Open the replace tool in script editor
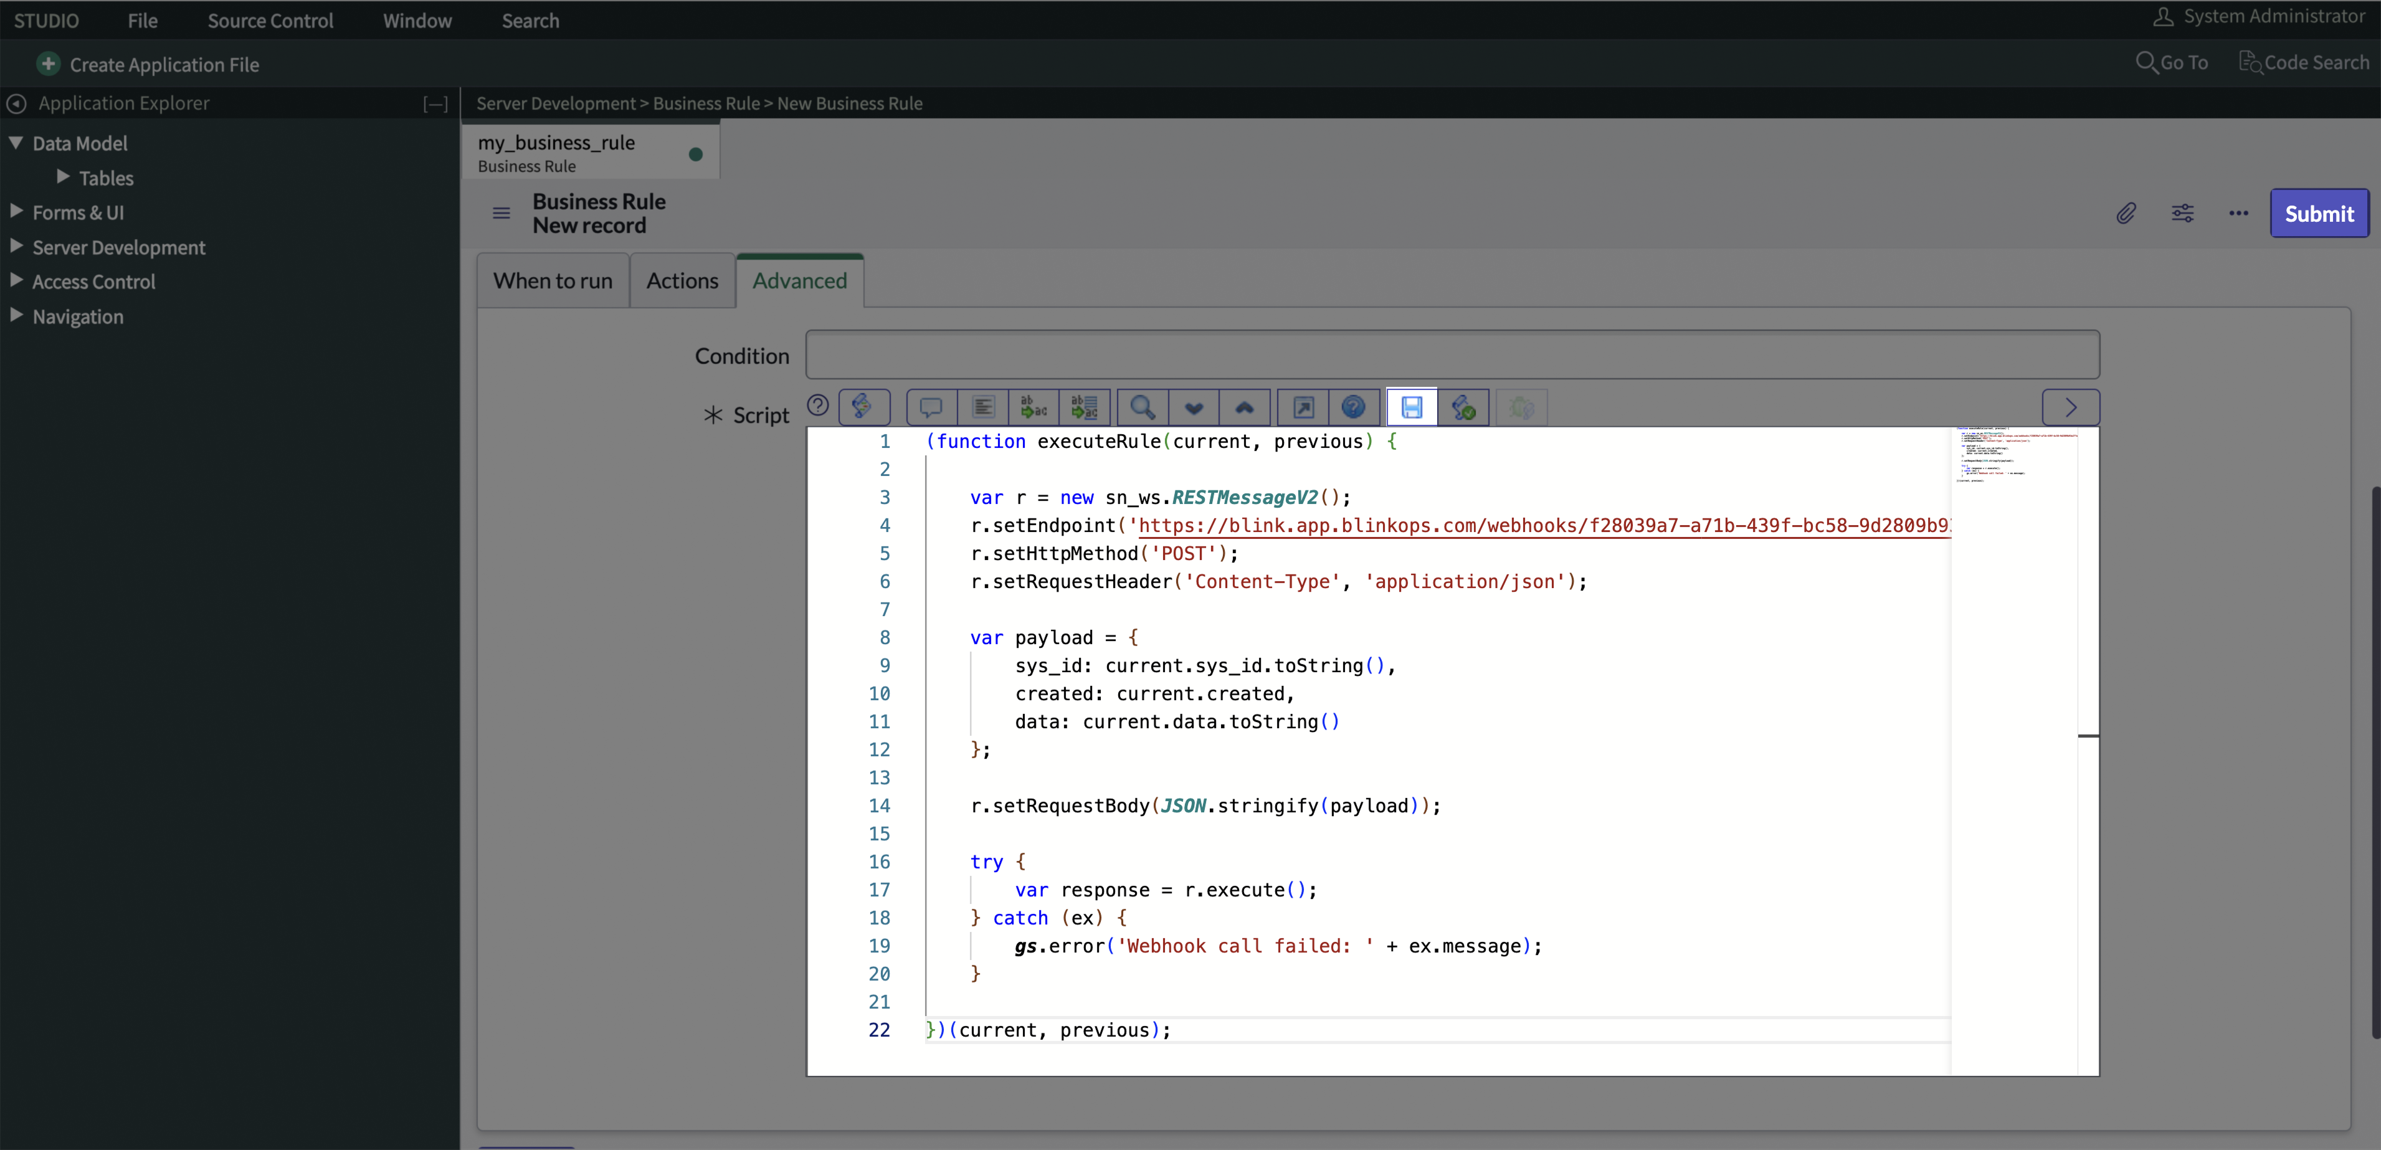Image resolution: width=2381 pixels, height=1150 pixels. pyautogui.click(x=1034, y=407)
